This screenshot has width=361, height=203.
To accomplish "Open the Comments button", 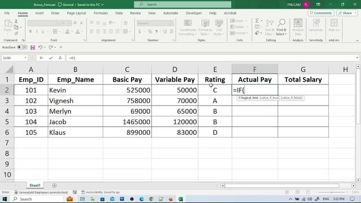I will tap(321, 13).
